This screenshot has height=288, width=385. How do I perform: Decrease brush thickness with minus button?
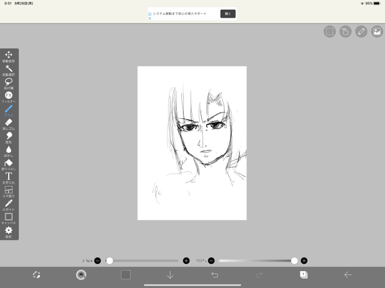(x=98, y=261)
